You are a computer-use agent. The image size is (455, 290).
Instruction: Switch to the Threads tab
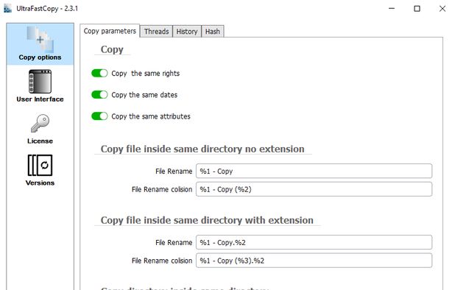pyautogui.click(x=156, y=32)
